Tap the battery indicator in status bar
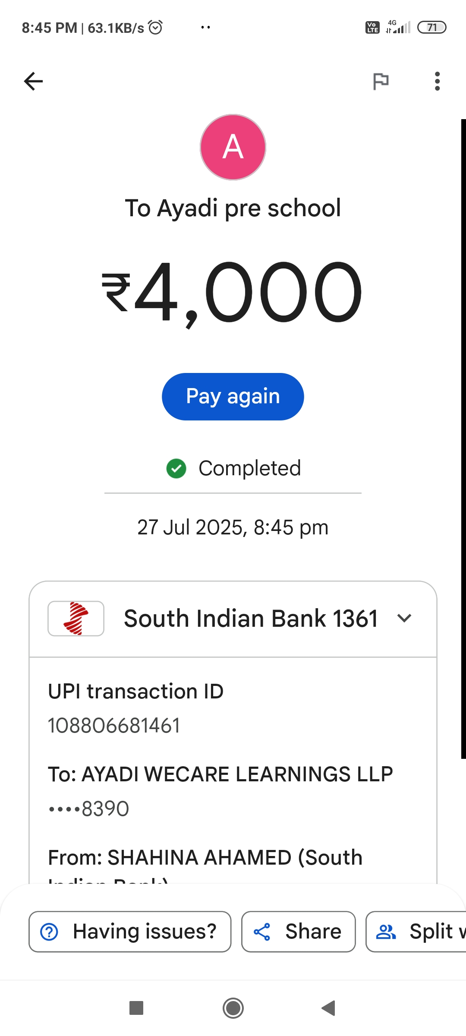 [431, 28]
